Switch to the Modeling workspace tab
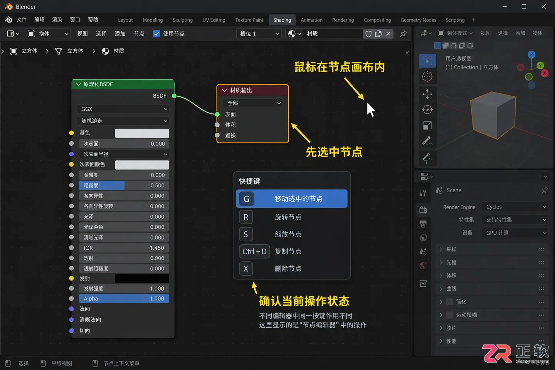The image size is (555, 370). point(153,20)
